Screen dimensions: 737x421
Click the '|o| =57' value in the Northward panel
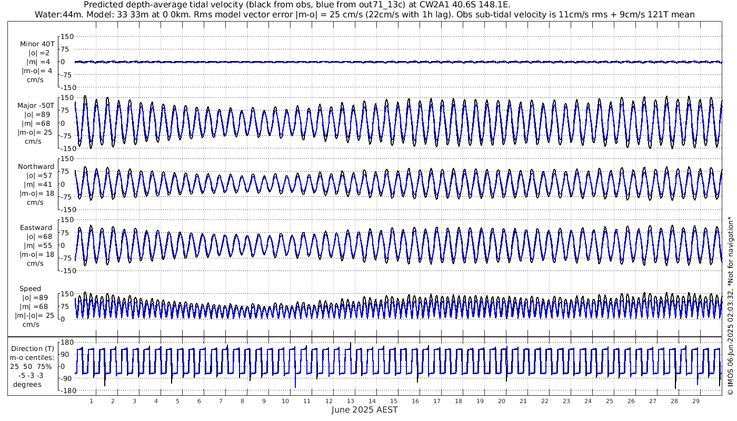point(36,175)
